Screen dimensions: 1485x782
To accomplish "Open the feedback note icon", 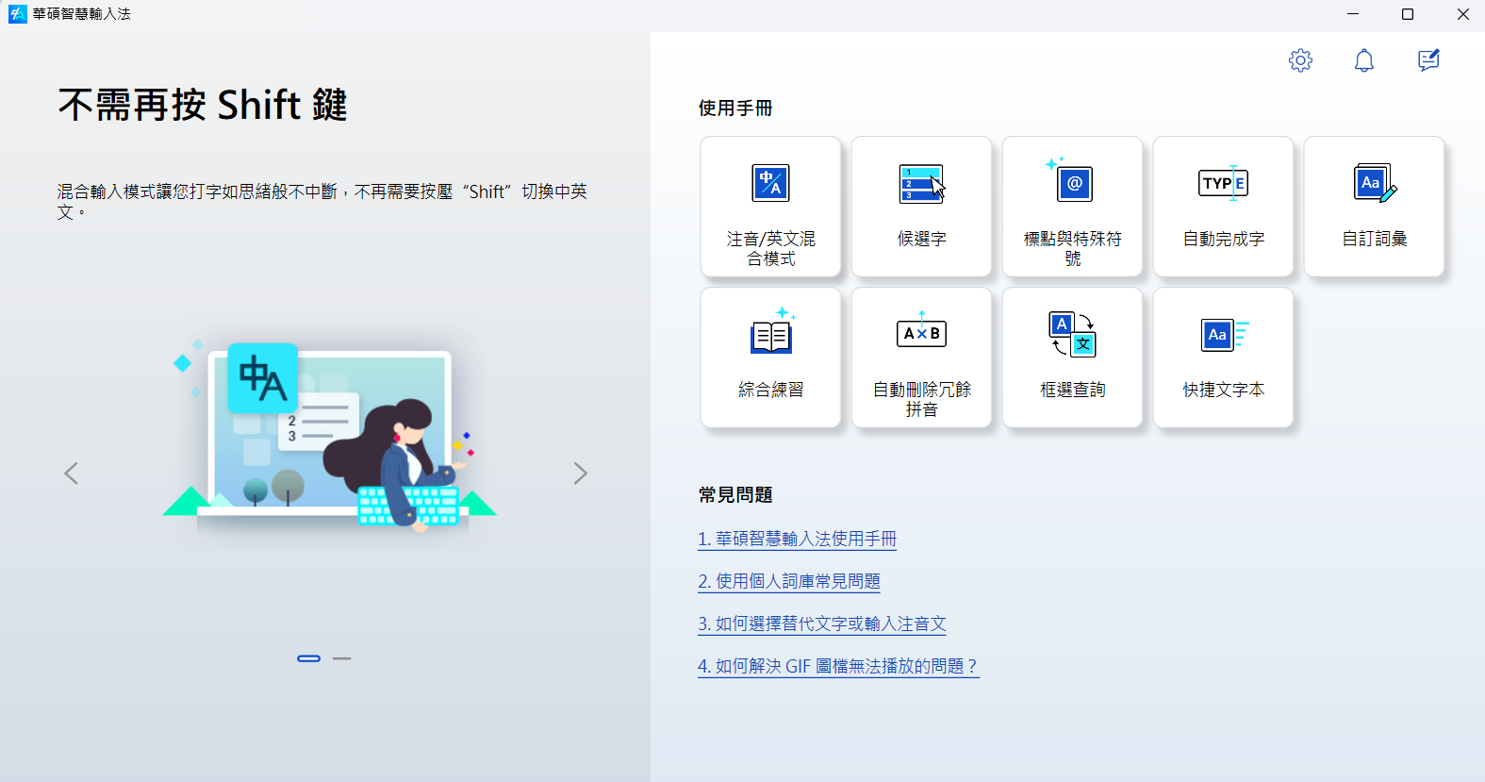I will [1428, 60].
